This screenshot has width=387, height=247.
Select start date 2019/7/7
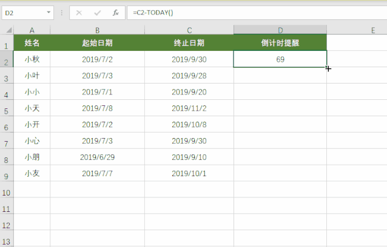97,173
